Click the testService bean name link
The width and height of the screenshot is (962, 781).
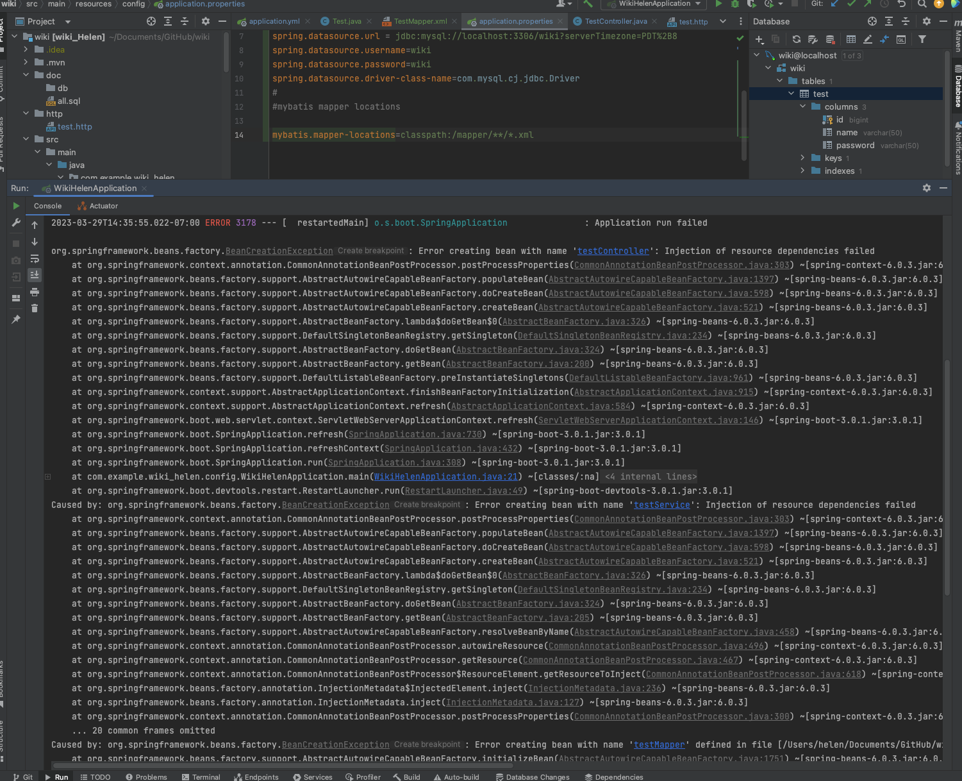click(x=662, y=505)
